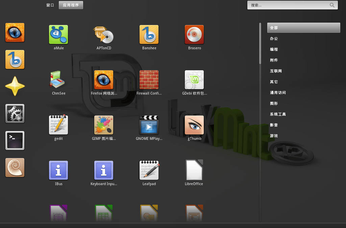The width and height of the screenshot is (346, 228).
Task: Focus the 搜索 search field
Action: click(292, 5)
